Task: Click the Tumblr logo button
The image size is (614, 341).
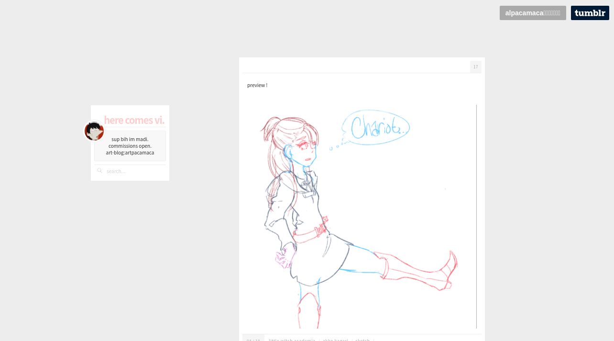Action: pyautogui.click(x=590, y=13)
